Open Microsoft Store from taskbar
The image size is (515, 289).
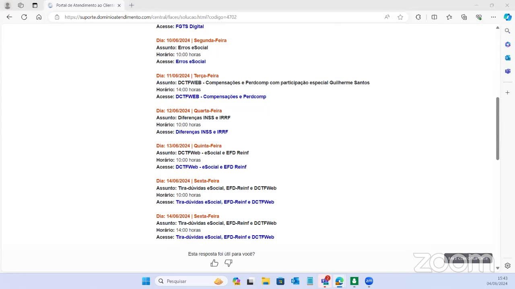tap(280, 281)
